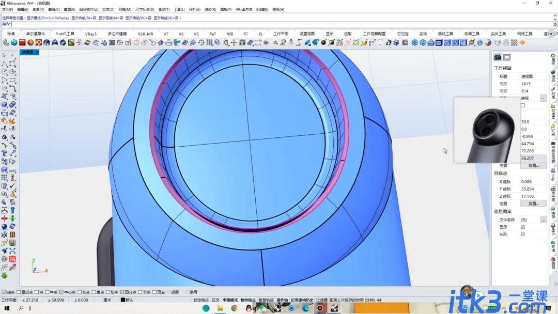Enable the 节点 knot snap checkbox

(140, 292)
